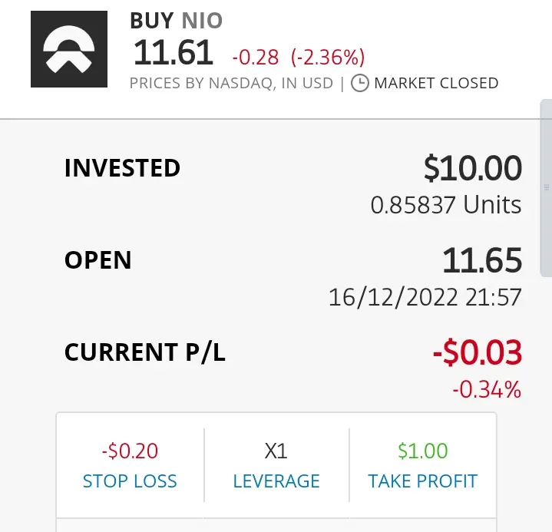The width and height of the screenshot is (552, 532).
Task: Click the $10.00 invested amount
Action: point(473,168)
